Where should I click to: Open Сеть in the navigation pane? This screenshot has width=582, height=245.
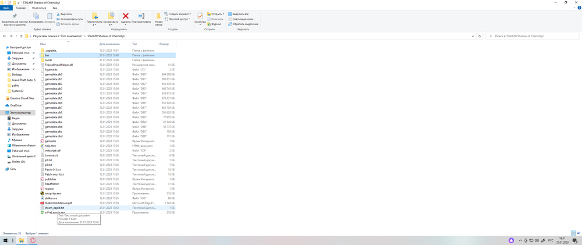(x=10, y=169)
